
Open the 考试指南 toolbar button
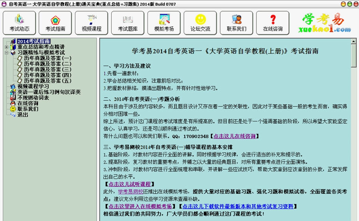pyautogui.click(x=55, y=23)
